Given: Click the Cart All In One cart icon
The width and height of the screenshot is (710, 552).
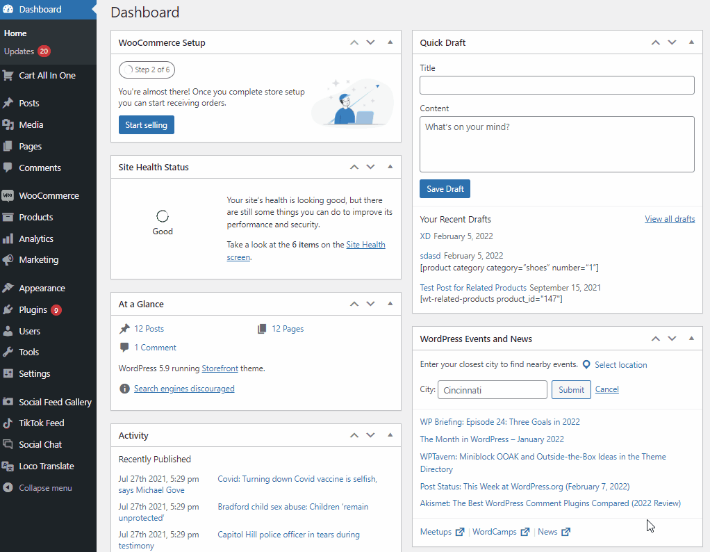Looking at the screenshot, I should (x=8, y=76).
